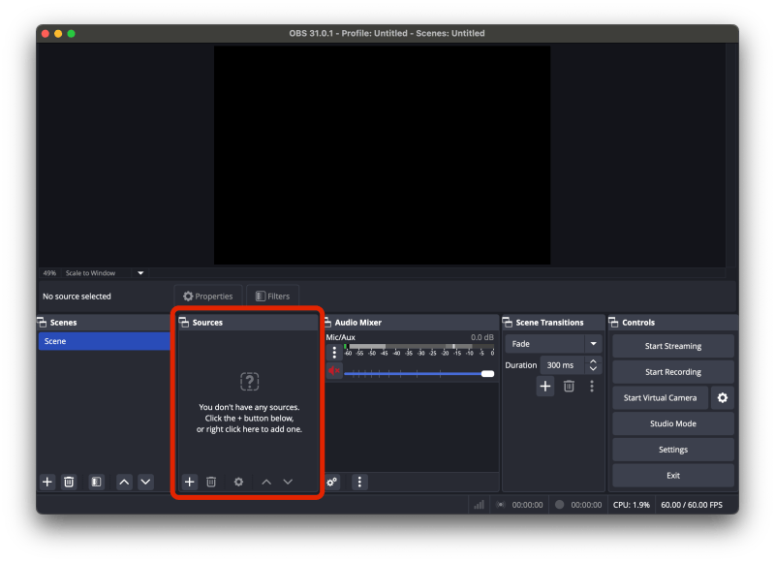Select the Scene item in Scenes list
This screenshot has height=562, width=775.
[105, 341]
